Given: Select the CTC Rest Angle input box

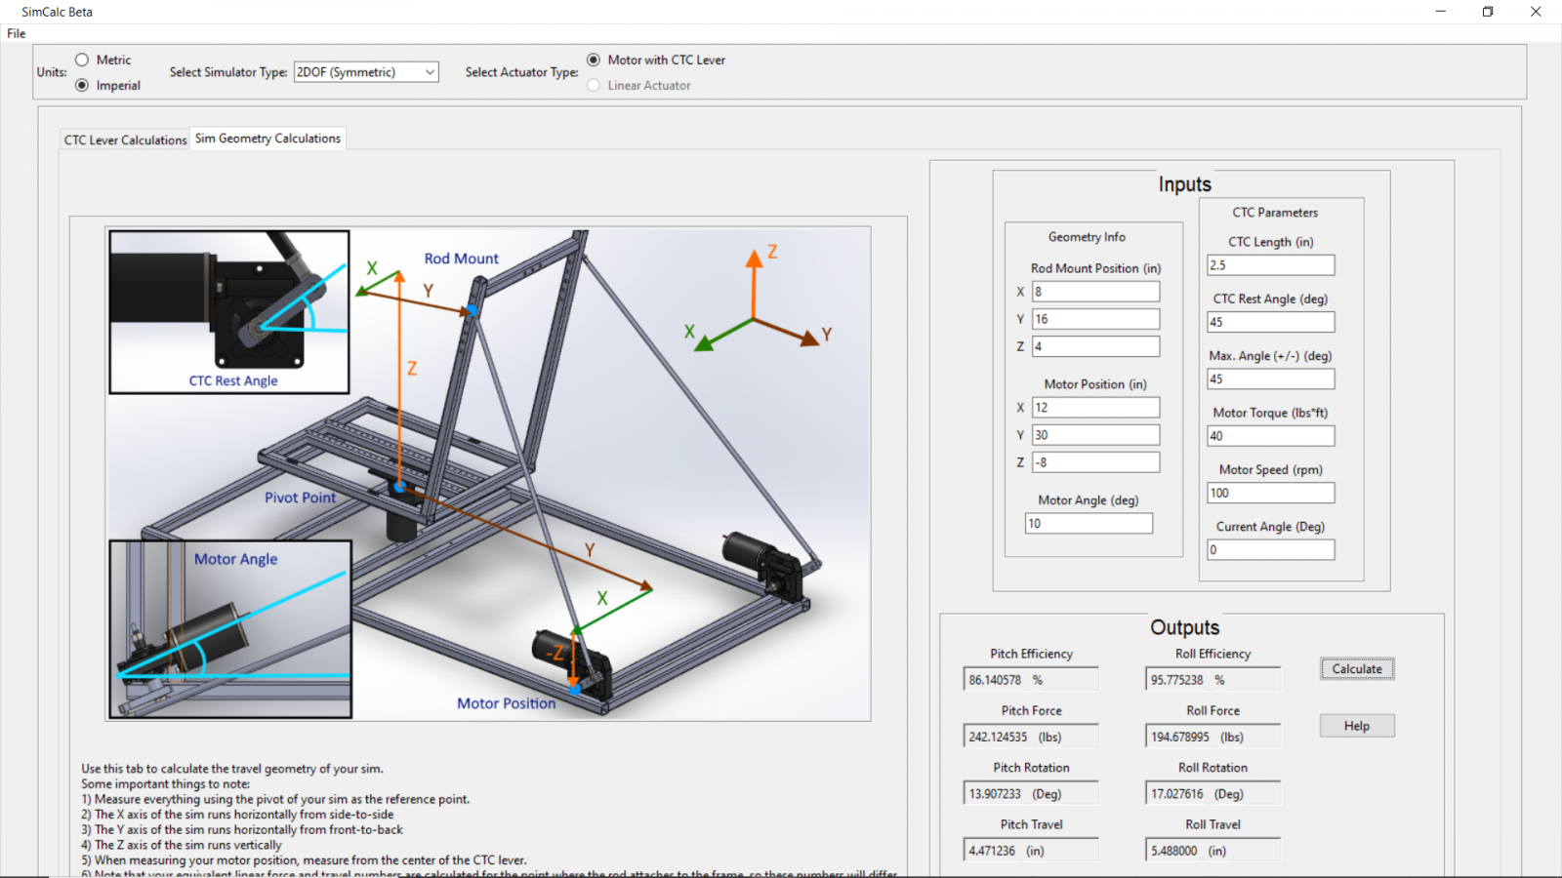Looking at the screenshot, I should 1270,322.
